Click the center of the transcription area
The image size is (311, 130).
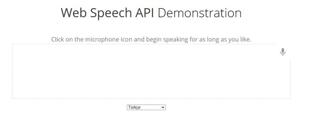coord(151,71)
